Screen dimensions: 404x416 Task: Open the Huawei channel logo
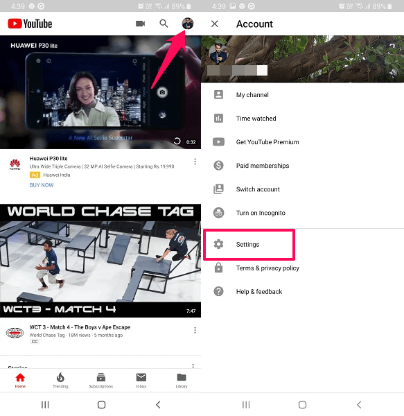coord(15,164)
